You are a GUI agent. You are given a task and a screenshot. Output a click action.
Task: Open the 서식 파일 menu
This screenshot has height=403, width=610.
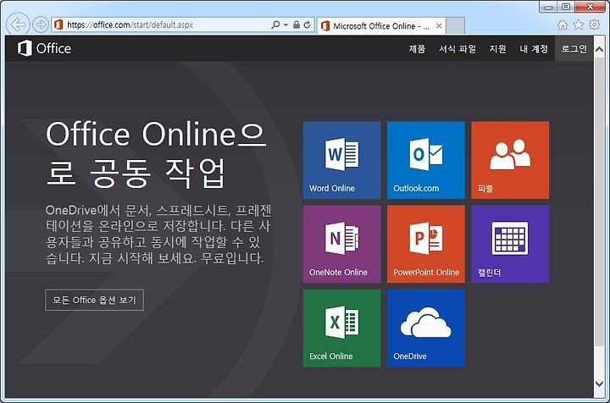tap(457, 49)
